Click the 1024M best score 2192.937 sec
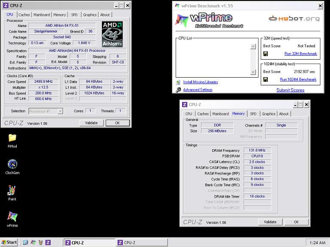The width and height of the screenshot is (330, 247). coord(304,72)
